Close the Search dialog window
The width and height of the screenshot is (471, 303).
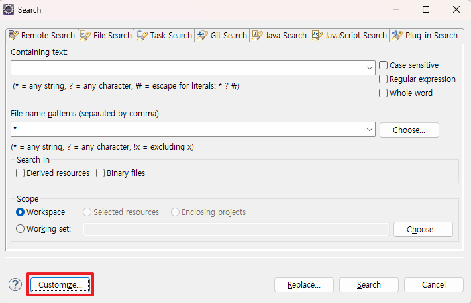click(456, 10)
